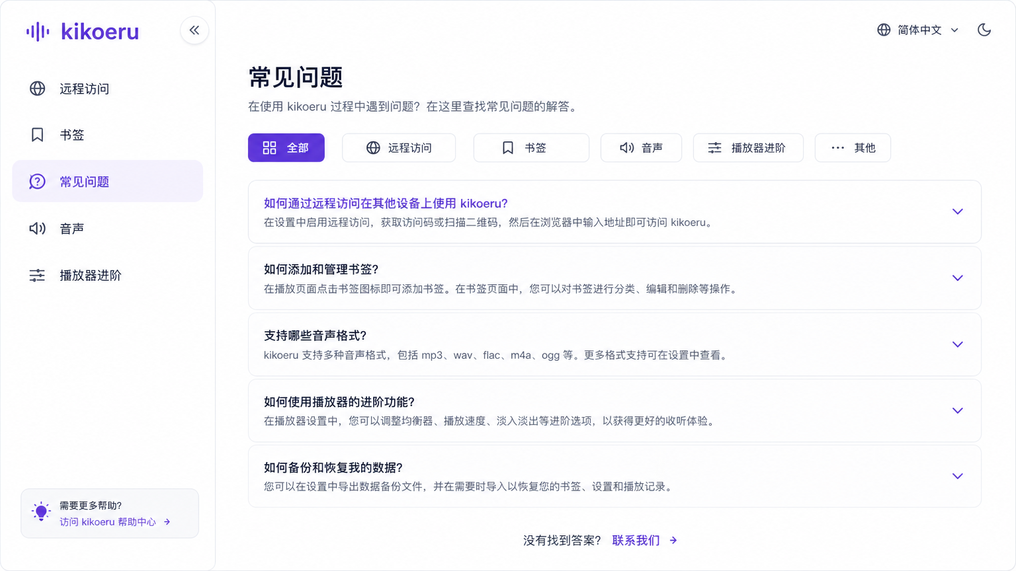
Task: Click answer text starting 您可以在设置中导出
Action: pos(470,486)
